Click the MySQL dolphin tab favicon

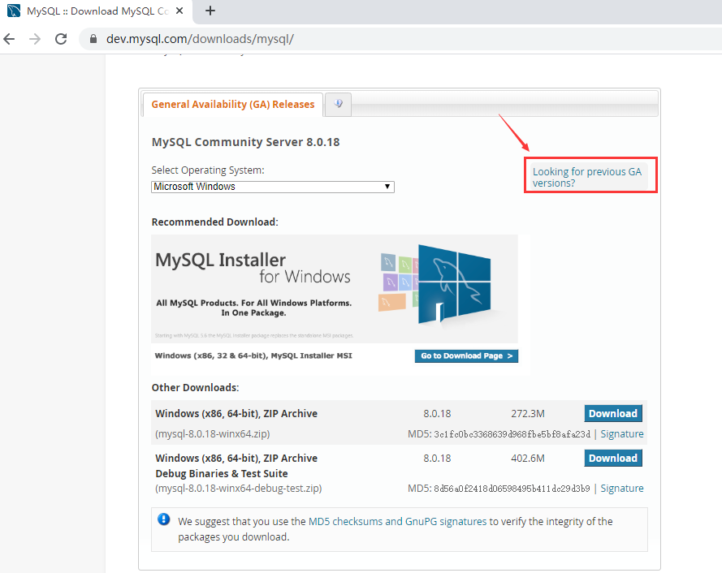tap(14, 11)
